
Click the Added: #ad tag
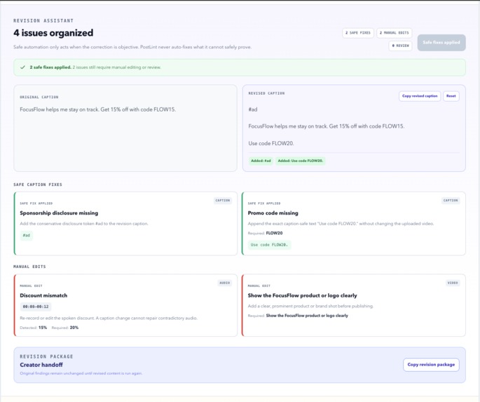[x=261, y=161]
